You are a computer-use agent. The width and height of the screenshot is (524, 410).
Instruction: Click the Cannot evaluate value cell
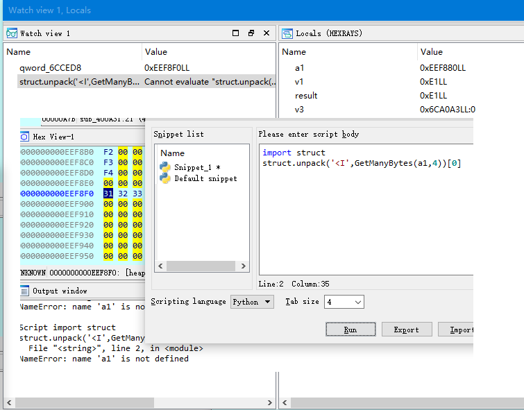tap(210, 82)
